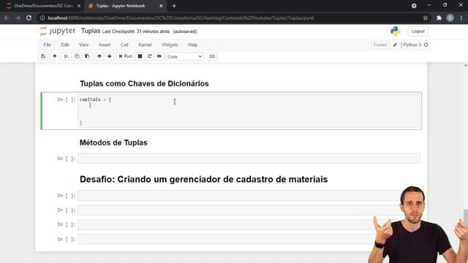Open the Chrome three-dot menu

461,18
